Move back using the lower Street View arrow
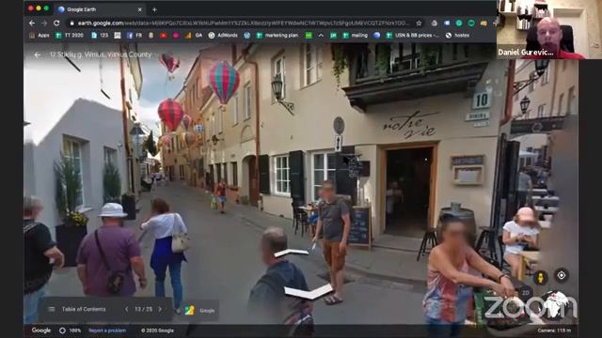 tap(309, 291)
